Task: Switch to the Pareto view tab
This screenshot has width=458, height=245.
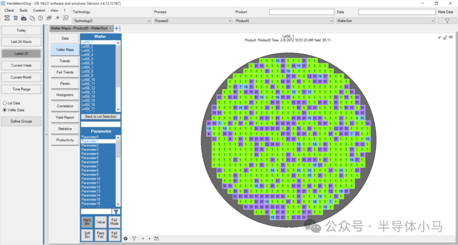Action: [65, 84]
